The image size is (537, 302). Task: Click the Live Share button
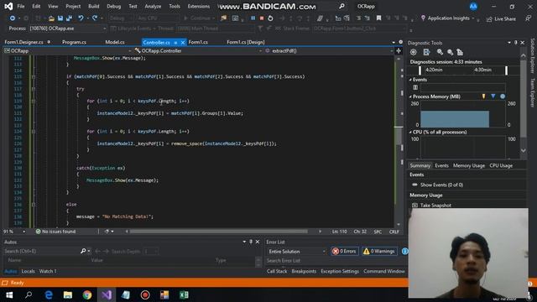[501, 18]
